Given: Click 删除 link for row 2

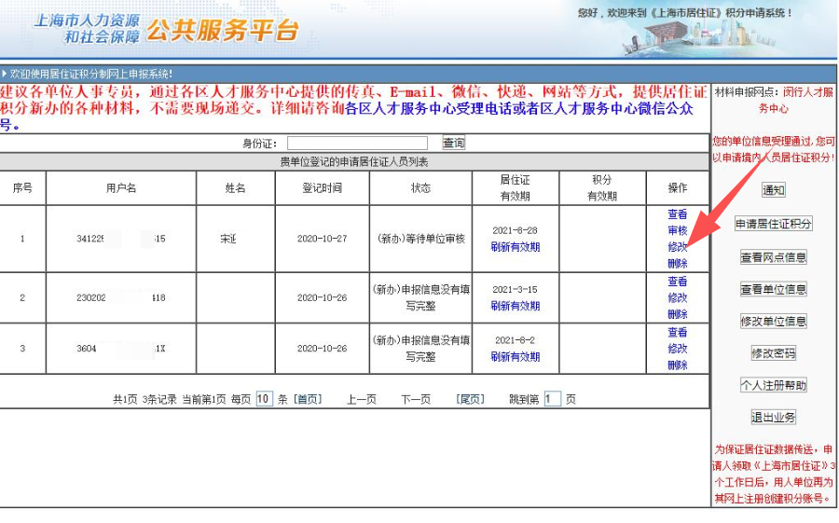Looking at the screenshot, I should 678,314.
